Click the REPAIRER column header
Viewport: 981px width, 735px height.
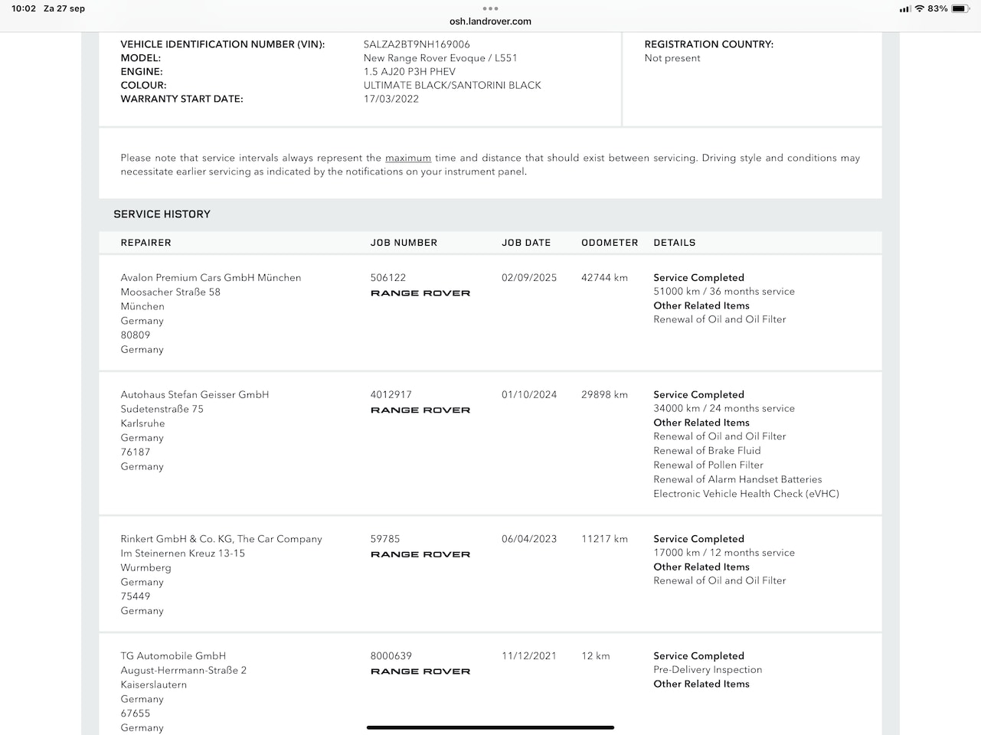146,243
